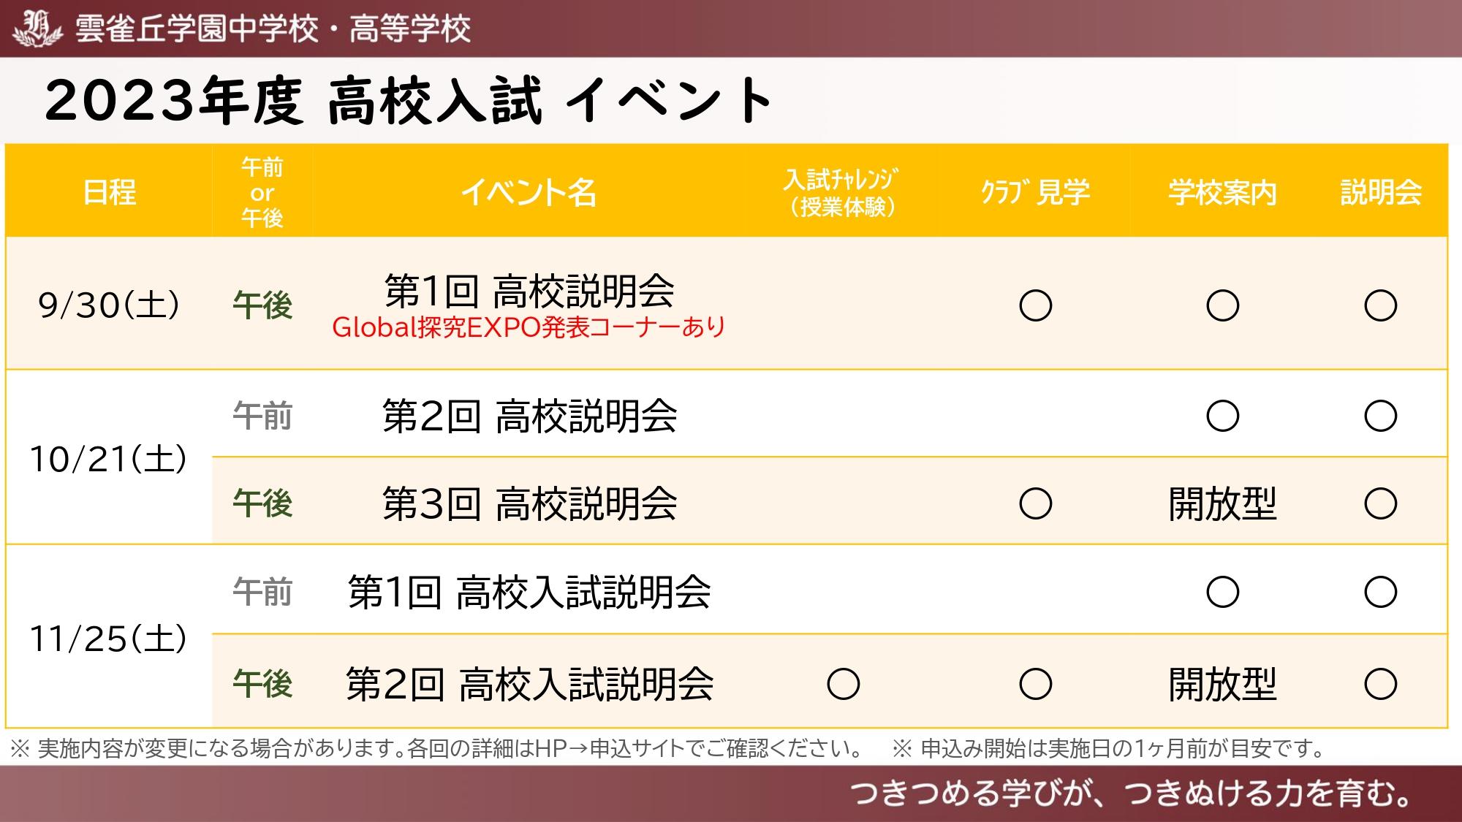Click the 11/25(土) date cell
Screen dimensions: 1462x822
point(109,639)
